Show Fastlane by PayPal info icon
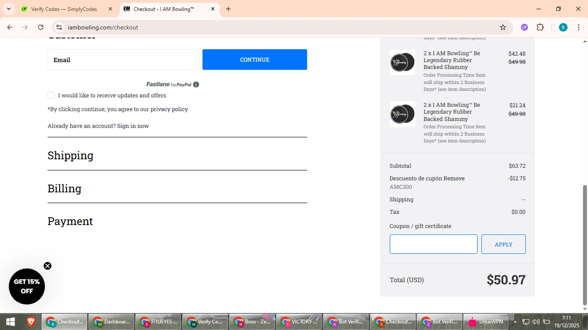This screenshot has height=330, width=588. coord(196,85)
